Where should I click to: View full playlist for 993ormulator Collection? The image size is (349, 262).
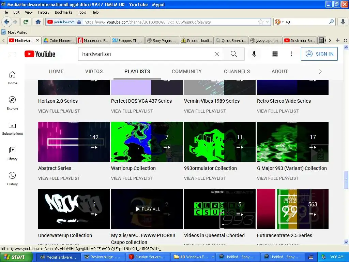point(205,178)
